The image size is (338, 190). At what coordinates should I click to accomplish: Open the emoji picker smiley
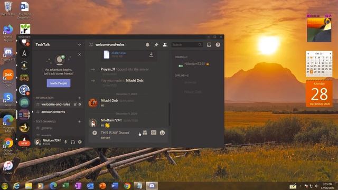[x=162, y=132]
